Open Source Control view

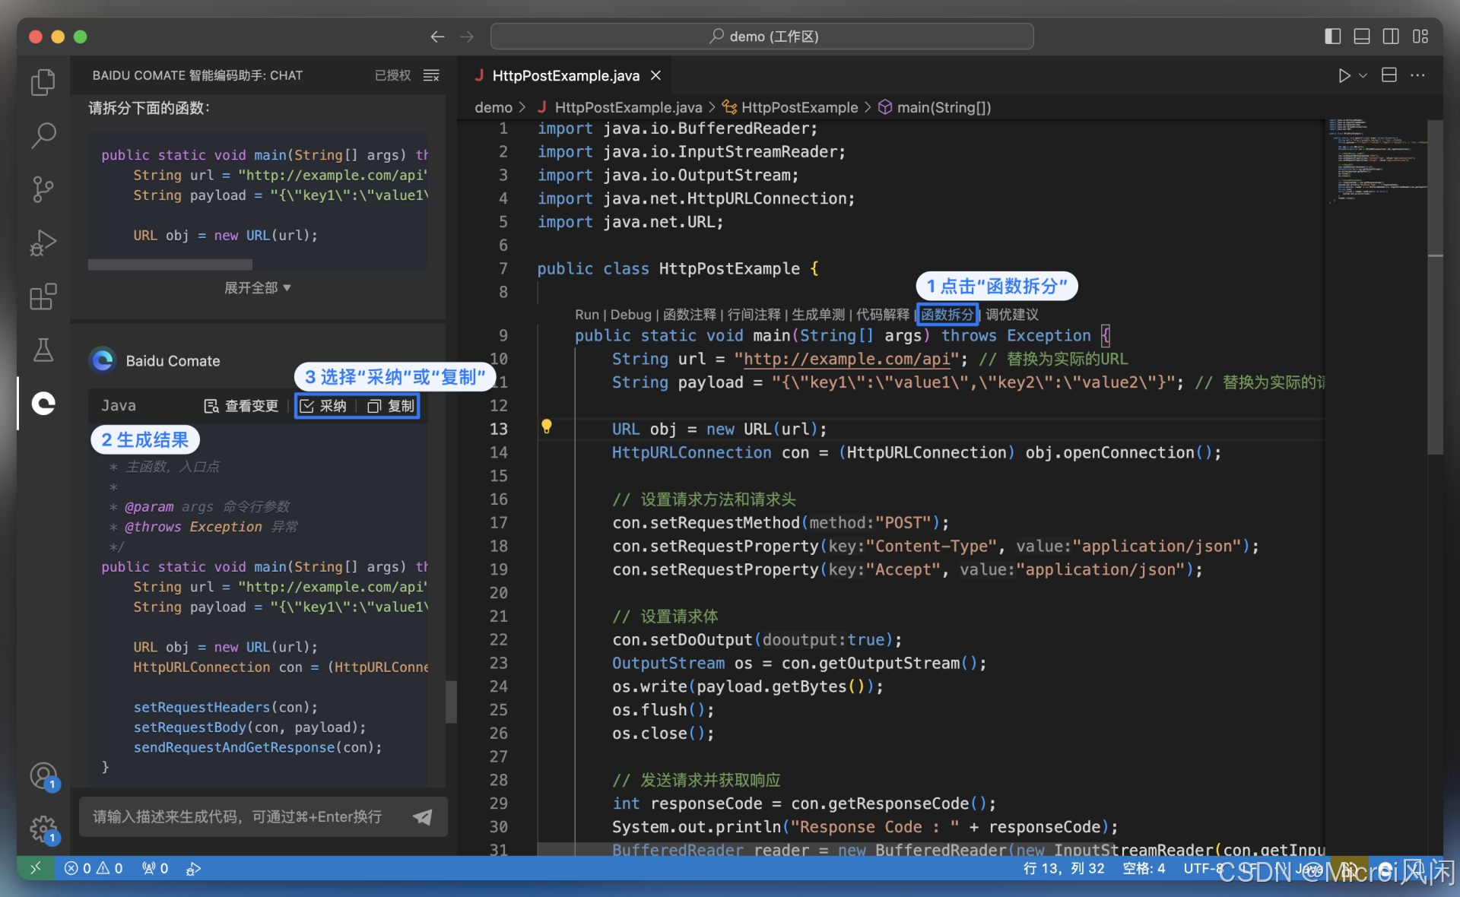pyautogui.click(x=43, y=189)
